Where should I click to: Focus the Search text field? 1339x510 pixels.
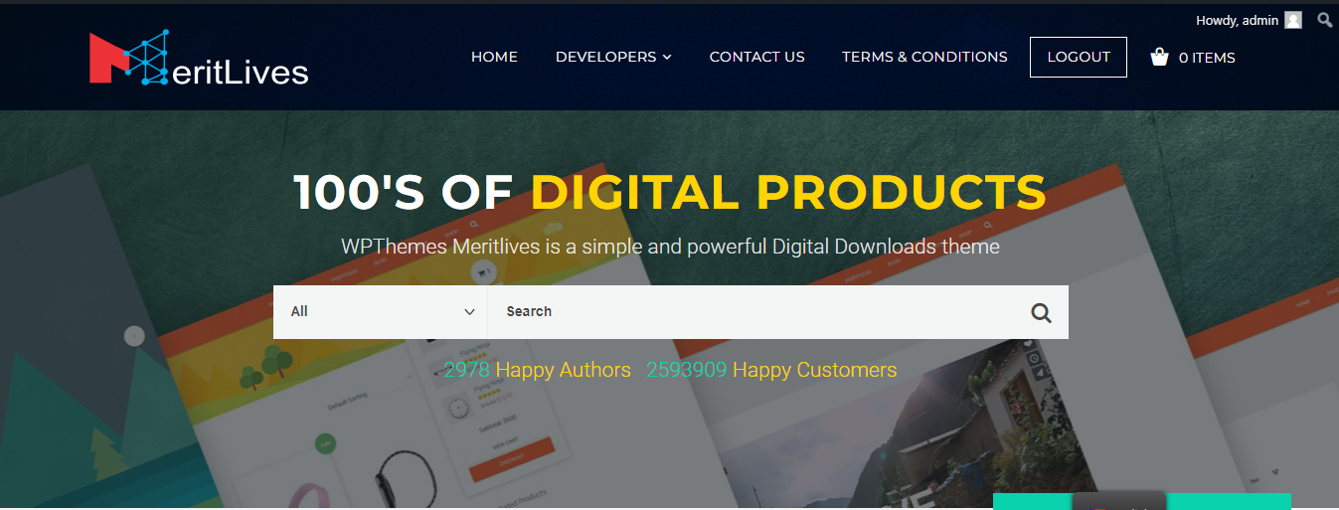pos(751,312)
